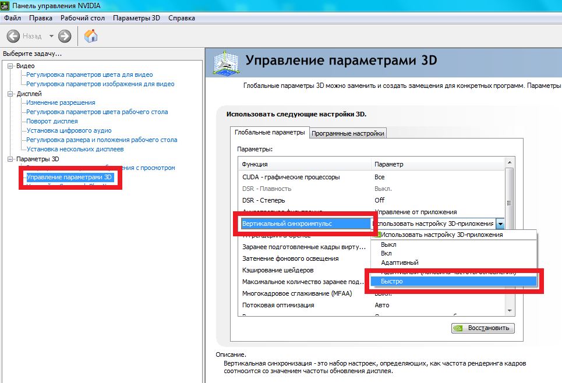The height and width of the screenshot is (383, 562).
Task: Open Регулировка параметров цвета для видео
Action: click(x=90, y=75)
